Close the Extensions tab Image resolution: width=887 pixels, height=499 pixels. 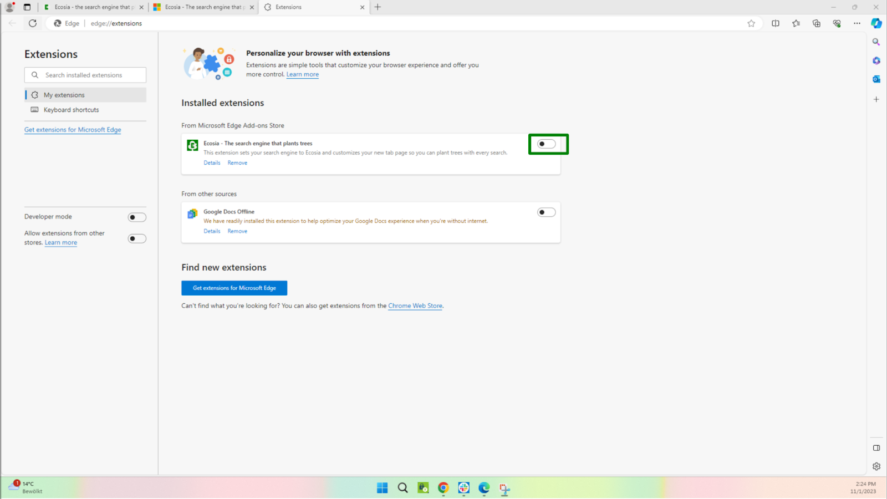tap(362, 7)
